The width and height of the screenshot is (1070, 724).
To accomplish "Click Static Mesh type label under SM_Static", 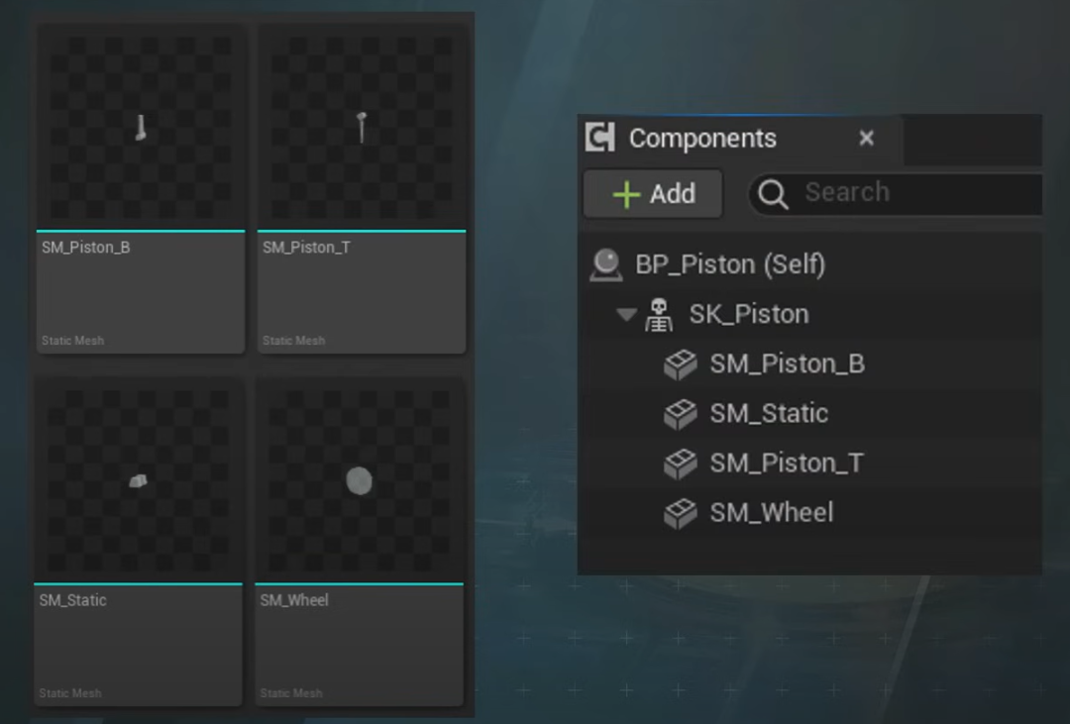I will (x=70, y=693).
